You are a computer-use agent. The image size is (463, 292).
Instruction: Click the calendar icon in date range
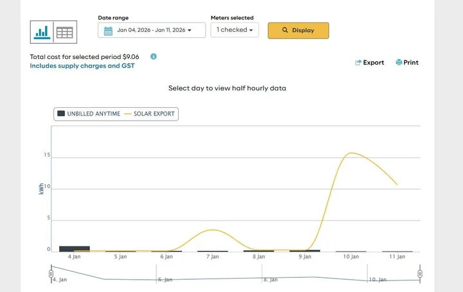108,30
